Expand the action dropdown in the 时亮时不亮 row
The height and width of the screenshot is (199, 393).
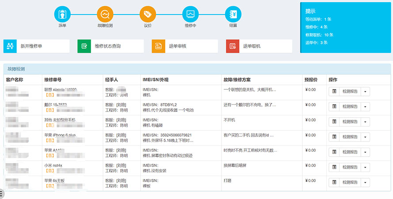click(365, 152)
